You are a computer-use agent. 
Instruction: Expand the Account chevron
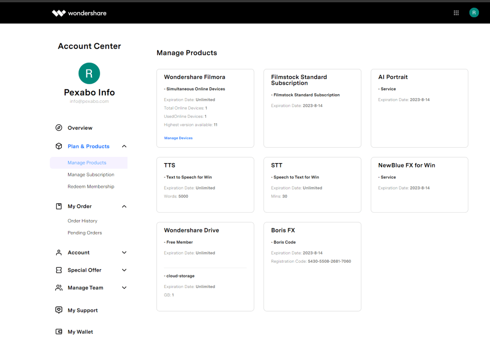coord(124,253)
